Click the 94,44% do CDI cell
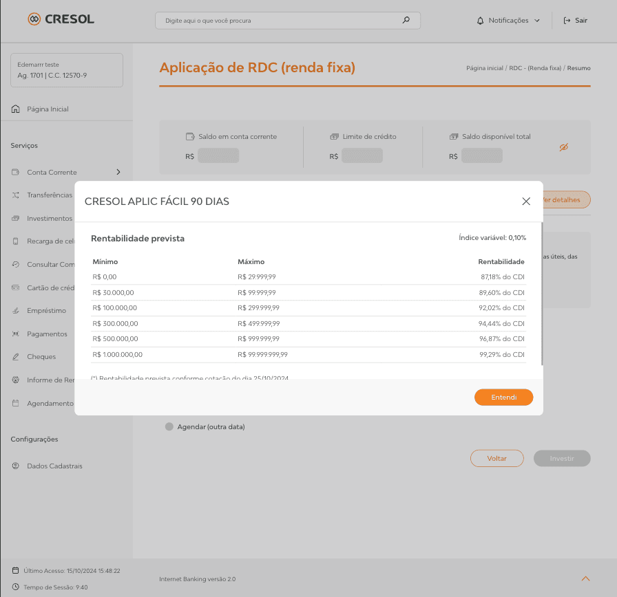The height and width of the screenshot is (597, 617). click(501, 323)
